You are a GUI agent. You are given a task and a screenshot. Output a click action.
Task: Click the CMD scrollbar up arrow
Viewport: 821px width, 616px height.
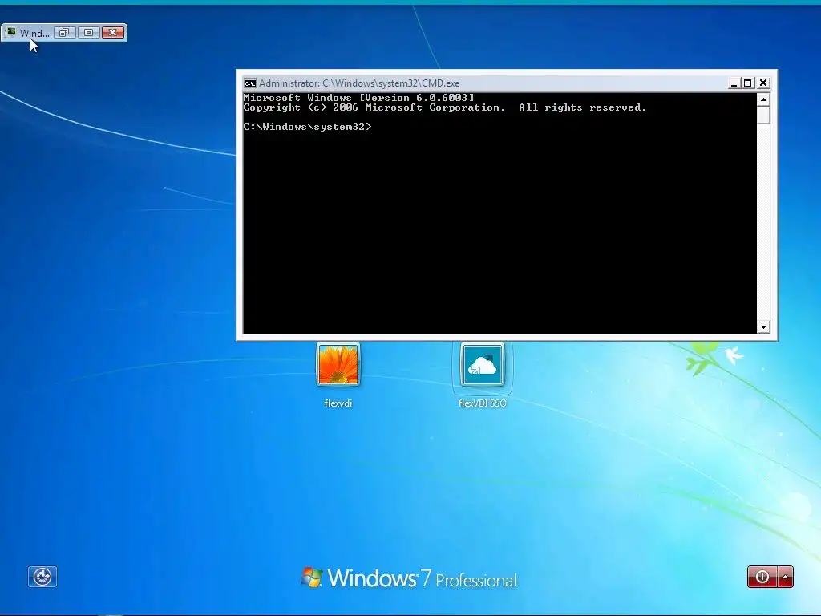click(763, 99)
